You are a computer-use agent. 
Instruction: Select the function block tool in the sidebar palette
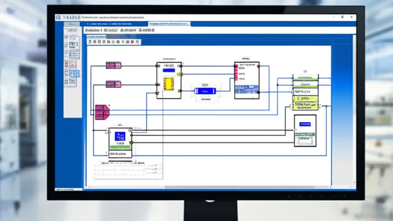pyautogui.click(x=72, y=64)
